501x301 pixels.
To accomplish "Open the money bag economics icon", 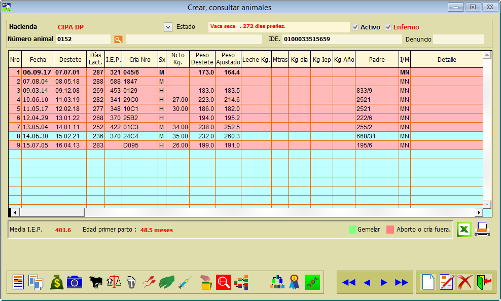I will tap(56, 282).
